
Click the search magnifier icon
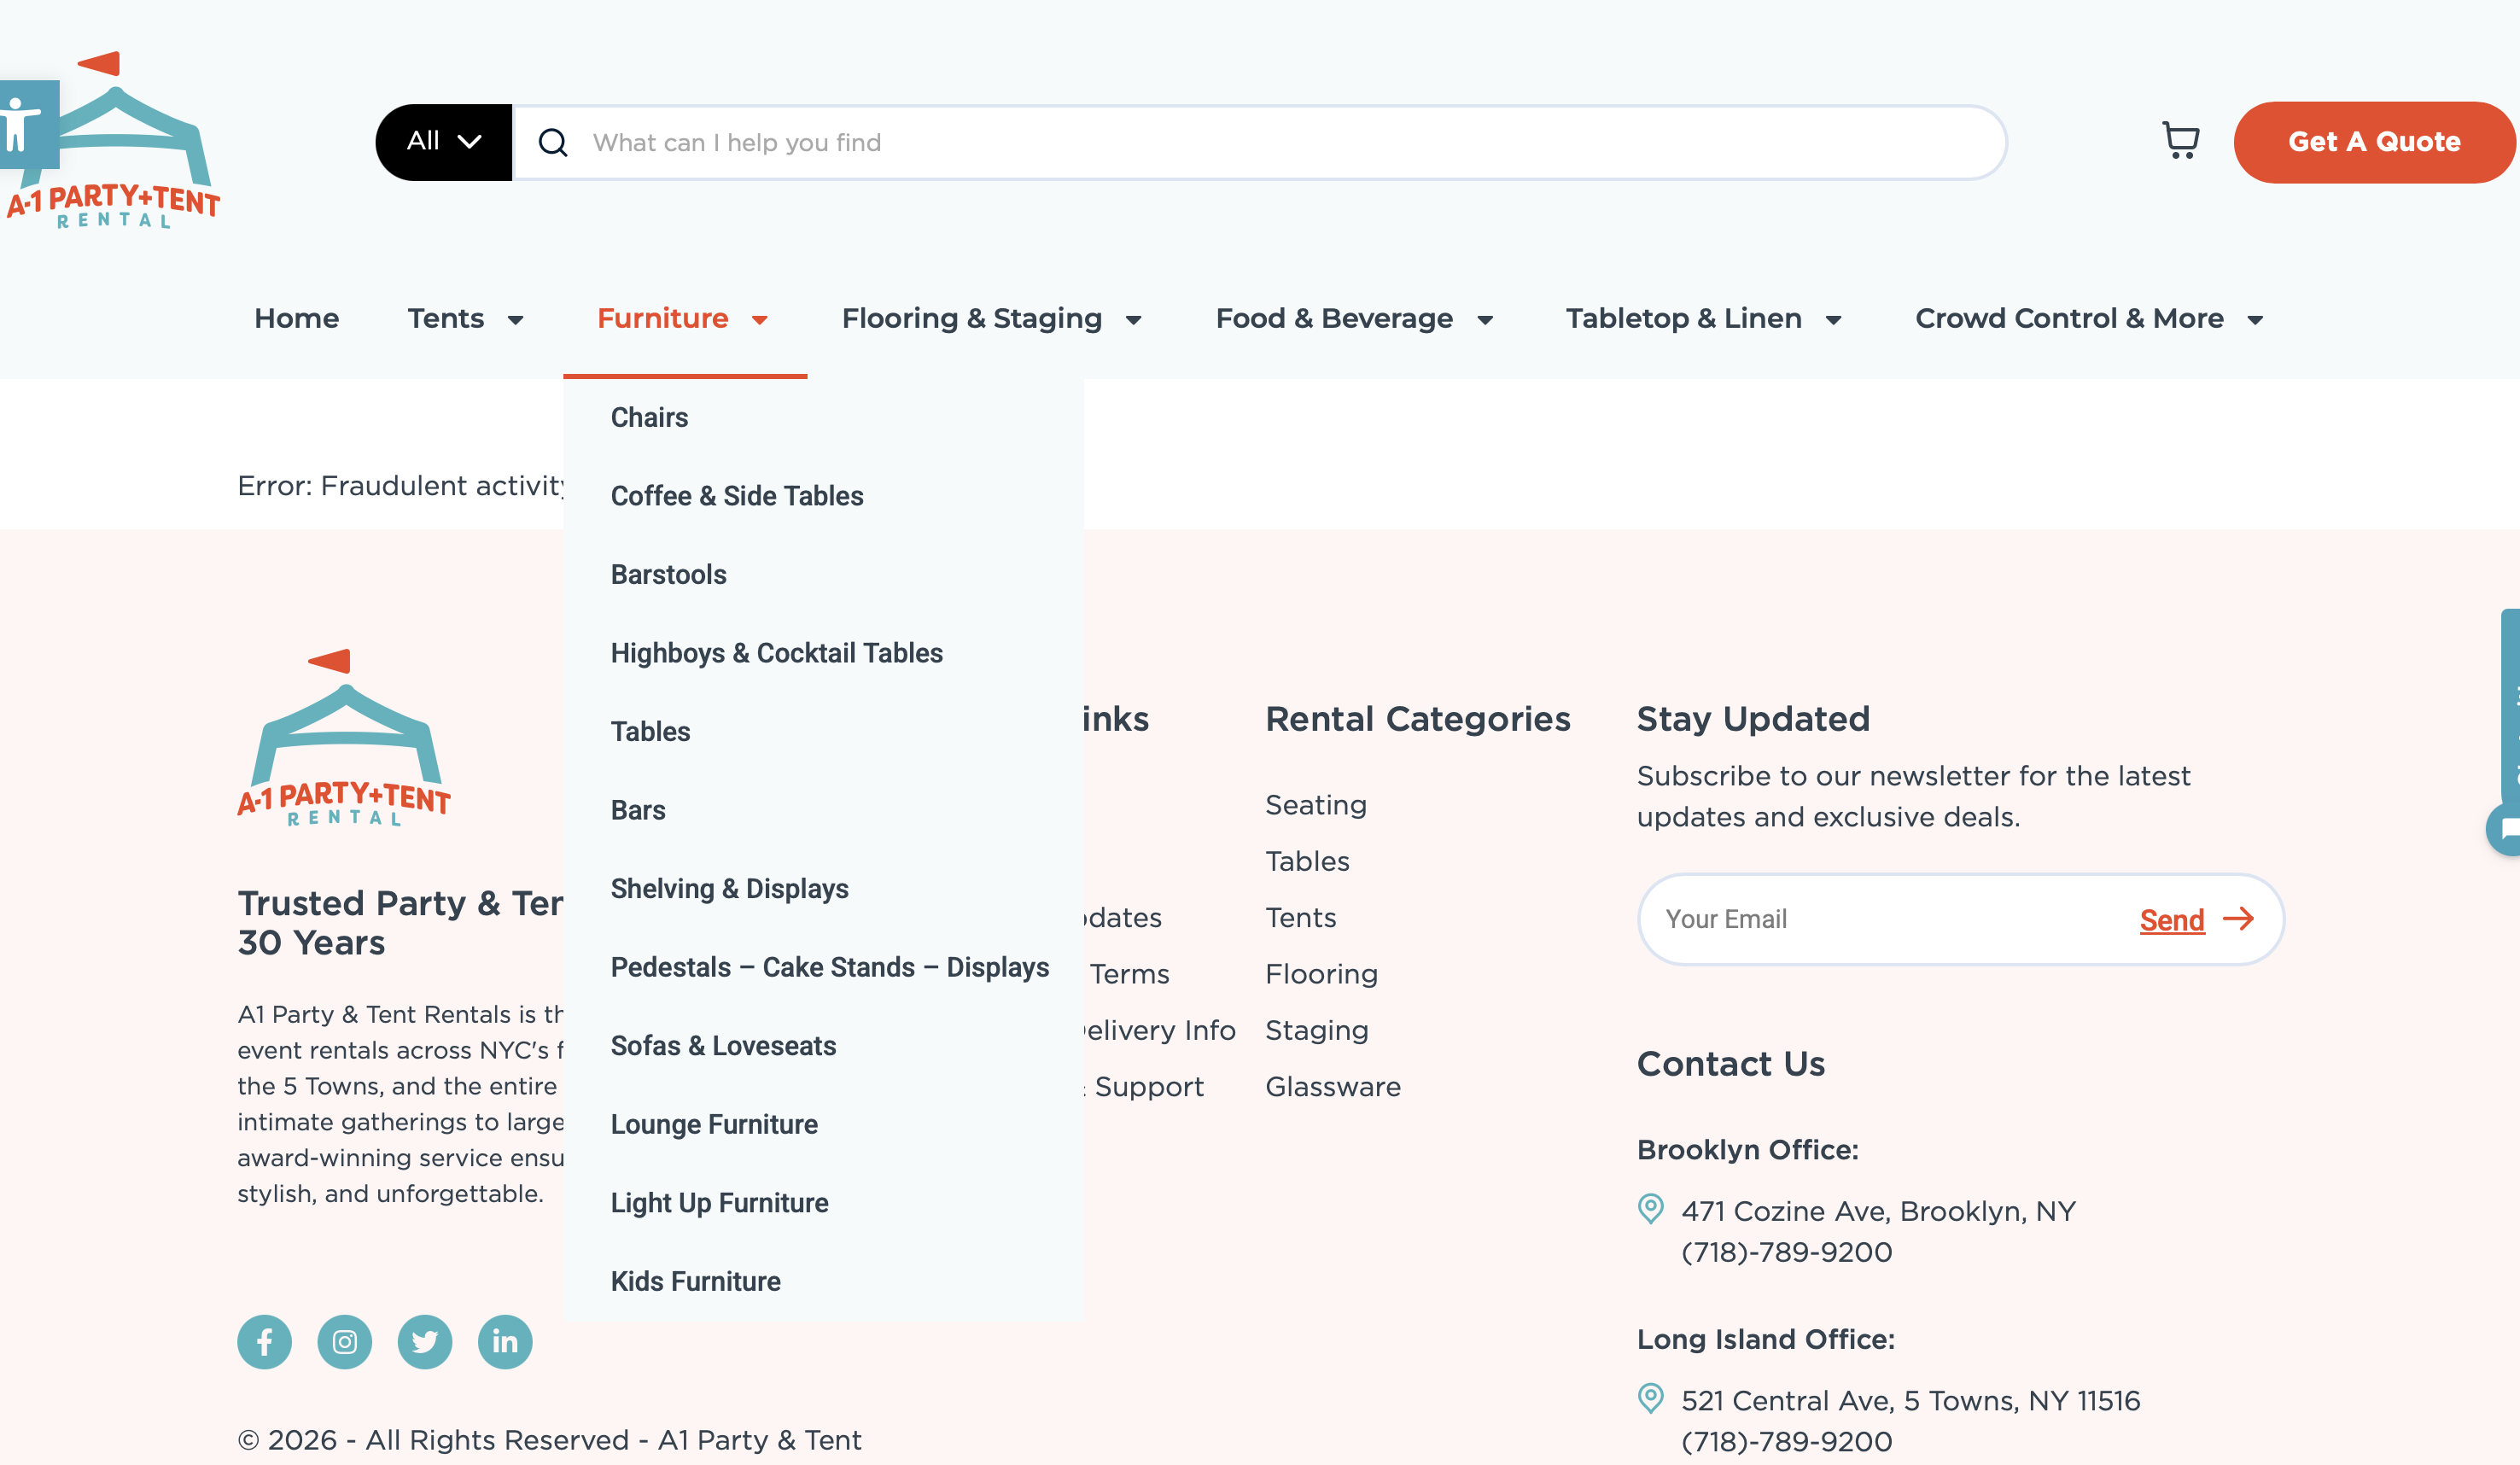(x=553, y=143)
